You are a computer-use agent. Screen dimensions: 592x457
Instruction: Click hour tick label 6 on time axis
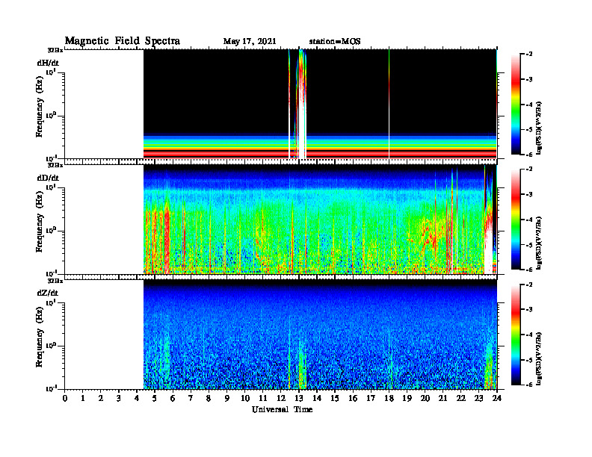(173, 399)
